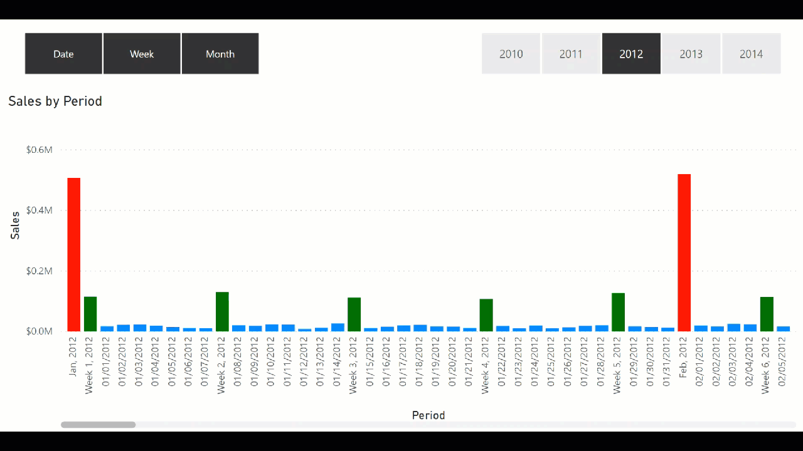Choose year 2014 in the slicer
Viewport: 803px width, 451px height.
[x=751, y=54]
